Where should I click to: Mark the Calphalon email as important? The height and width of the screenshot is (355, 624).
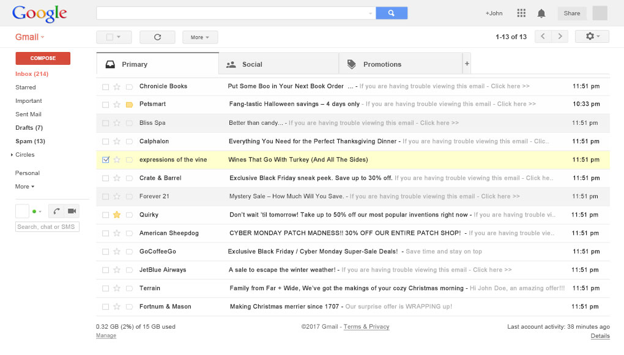click(129, 141)
